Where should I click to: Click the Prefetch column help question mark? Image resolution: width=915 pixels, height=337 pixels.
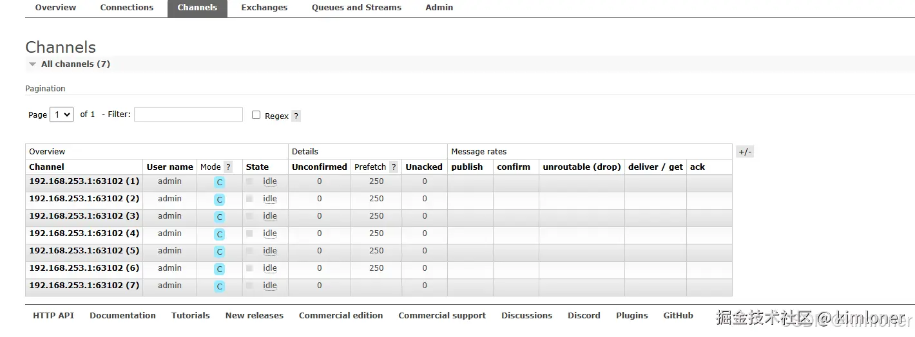point(394,167)
